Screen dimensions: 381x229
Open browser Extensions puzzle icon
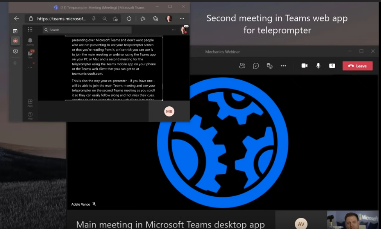pyautogui.click(x=129, y=19)
